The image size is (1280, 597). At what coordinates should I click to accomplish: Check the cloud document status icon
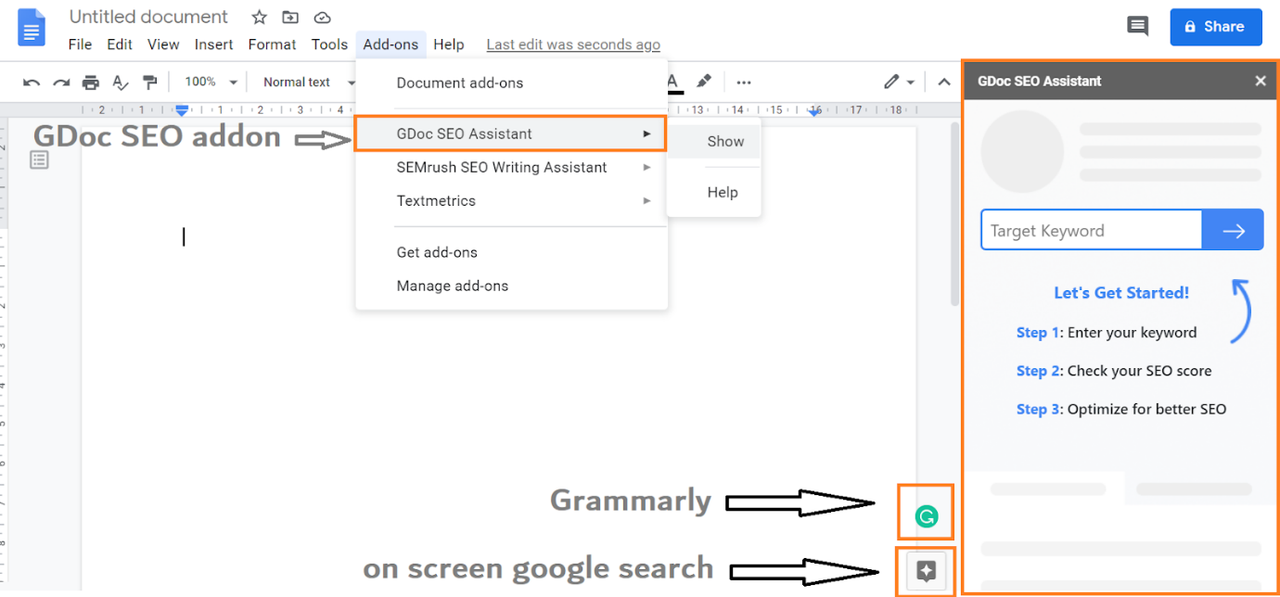coord(322,17)
